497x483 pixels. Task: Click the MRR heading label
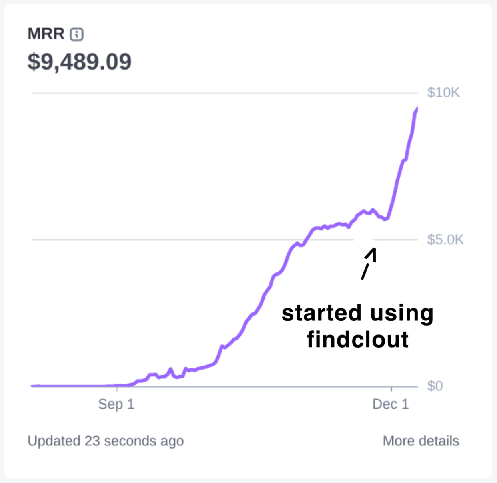pos(45,34)
